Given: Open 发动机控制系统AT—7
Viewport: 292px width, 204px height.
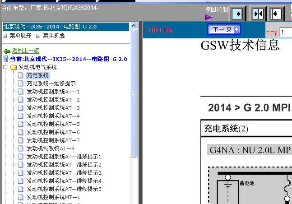Looking at the screenshot, I should [x=53, y=140].
